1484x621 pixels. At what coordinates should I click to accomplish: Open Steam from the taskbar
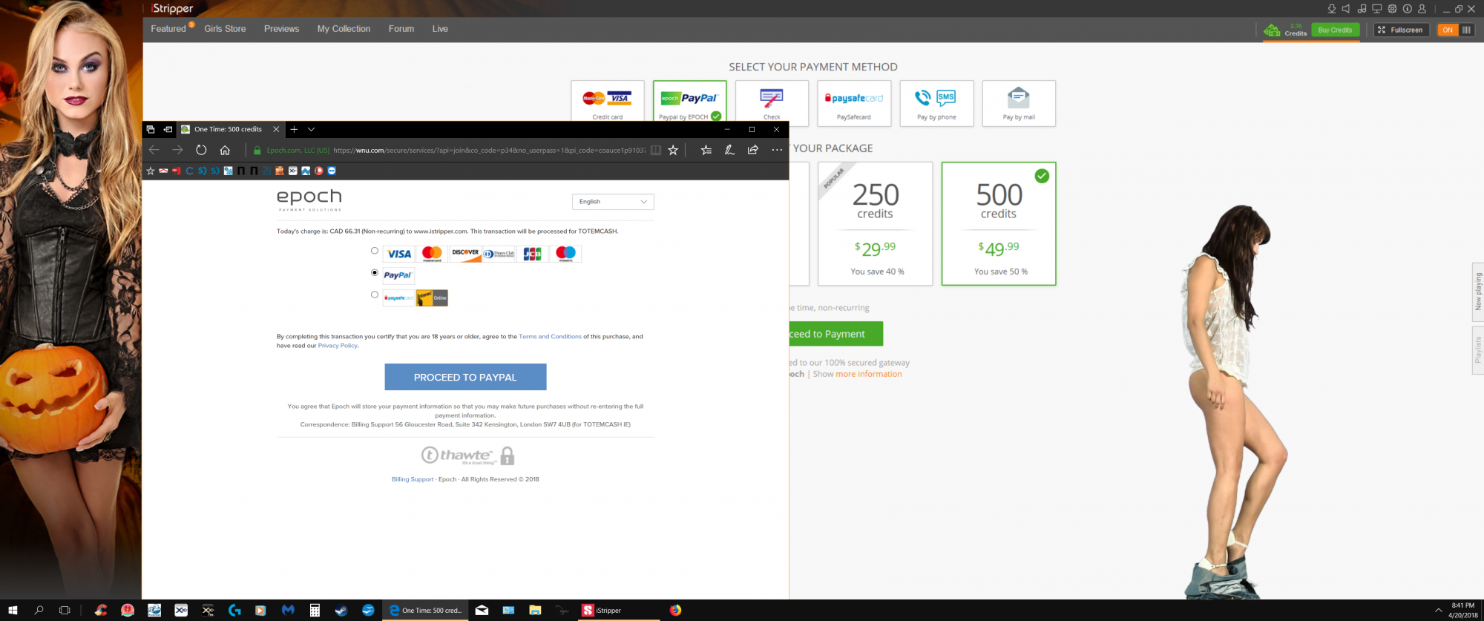pyautogui.click(x=341, y=610)
